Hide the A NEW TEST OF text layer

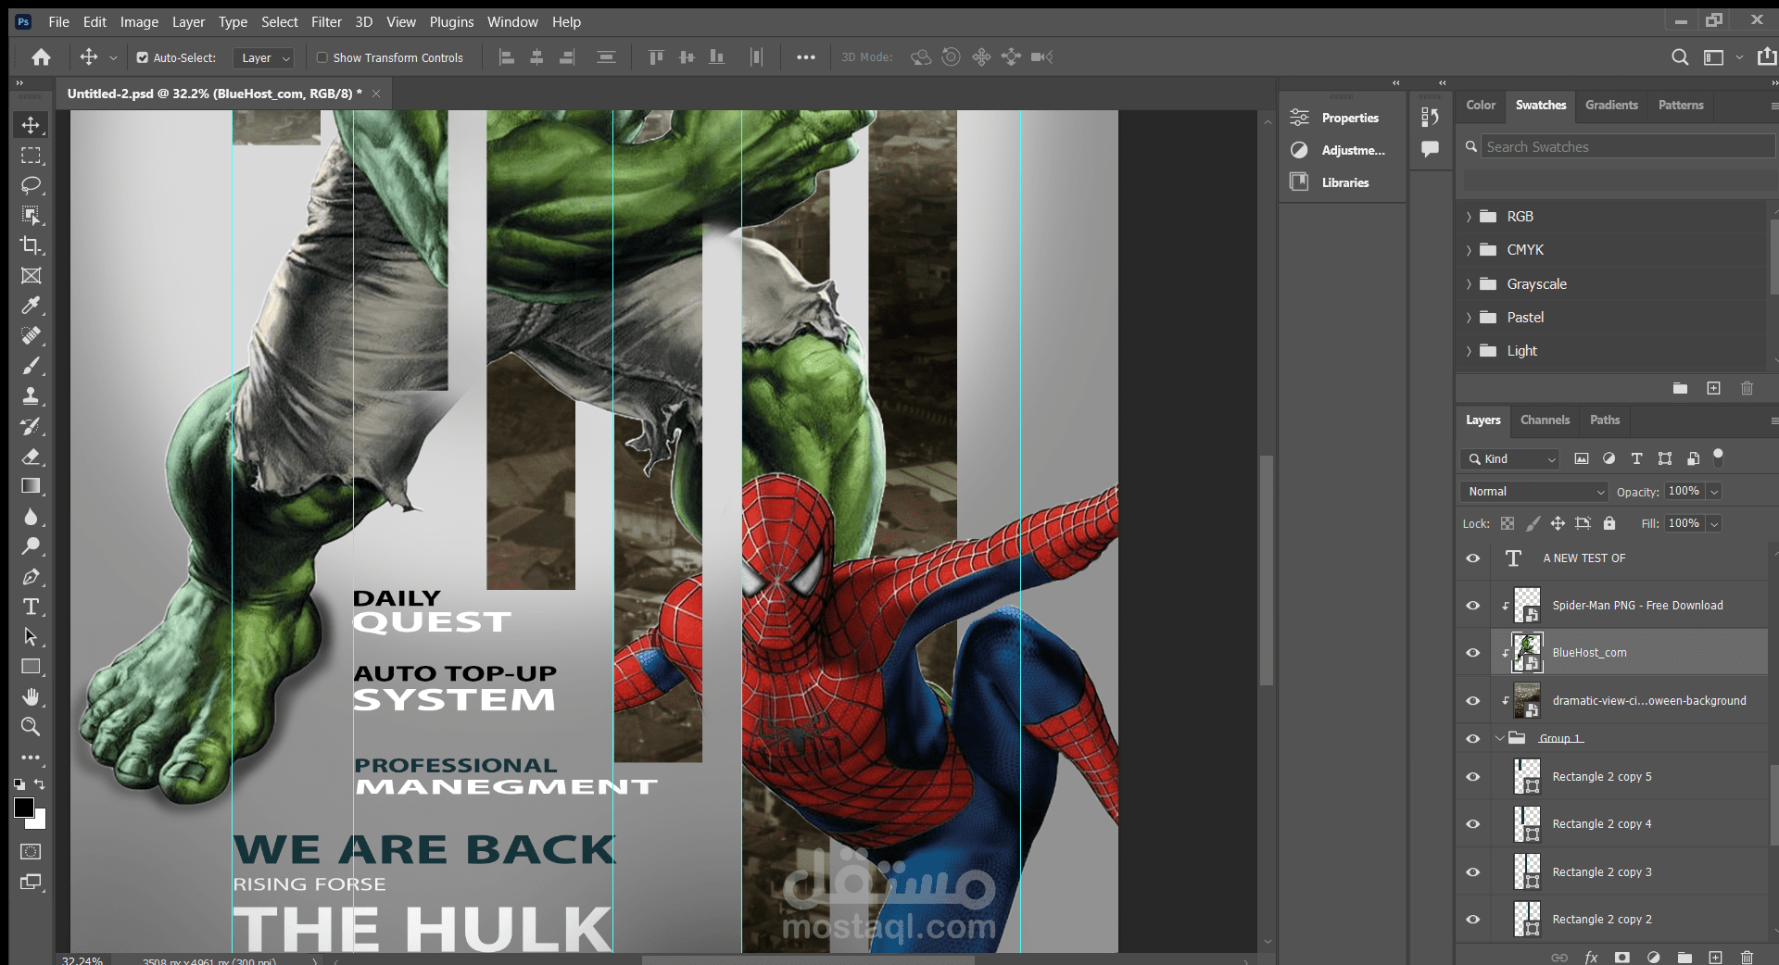(1473, 558)
